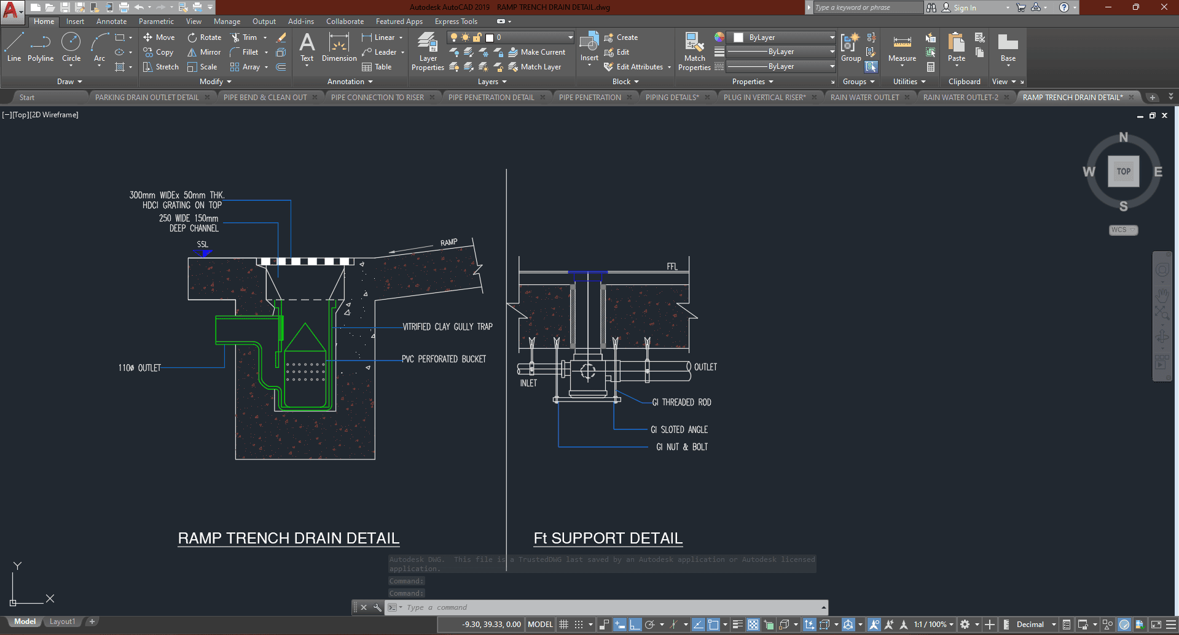Switch to PIPE PENETRATION DETAIL drawing tab
This screenshot has height=635, width=1179.
(491, 98)
